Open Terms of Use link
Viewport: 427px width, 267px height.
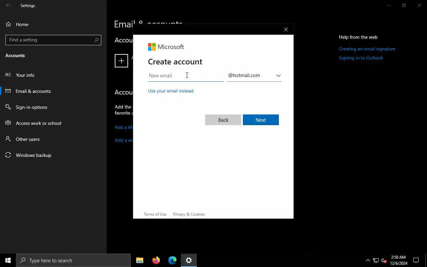155,214
